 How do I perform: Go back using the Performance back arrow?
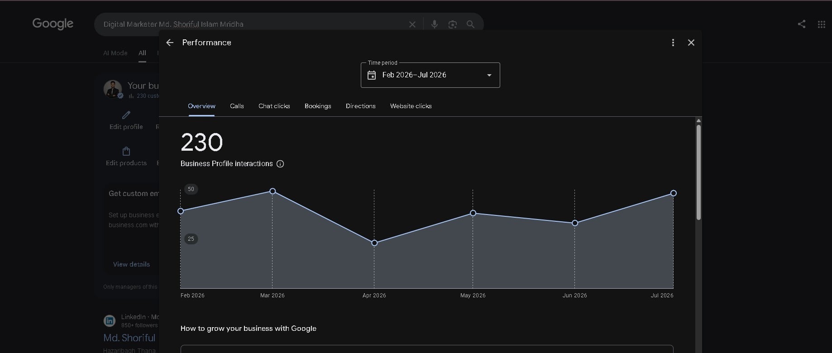tap(170, 43)
